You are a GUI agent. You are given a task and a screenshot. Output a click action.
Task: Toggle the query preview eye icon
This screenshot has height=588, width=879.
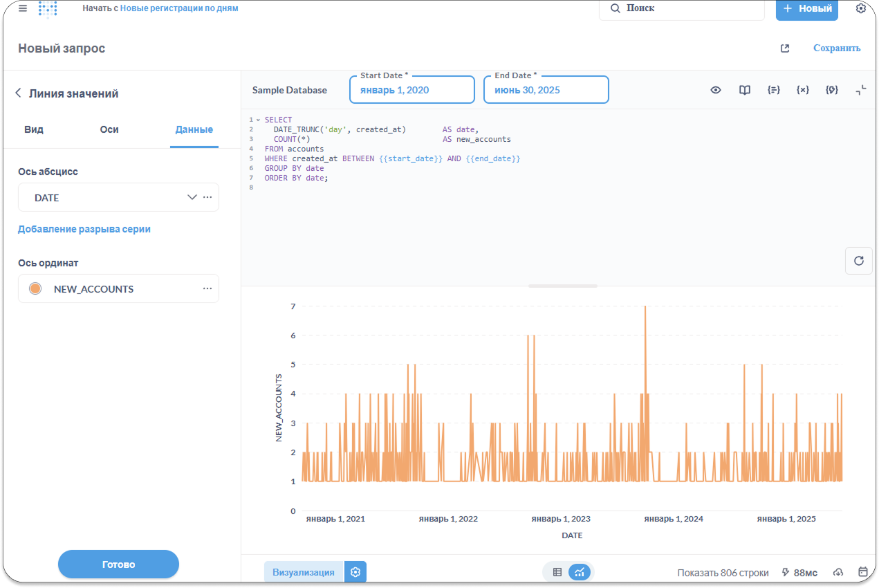pos(716,90)
